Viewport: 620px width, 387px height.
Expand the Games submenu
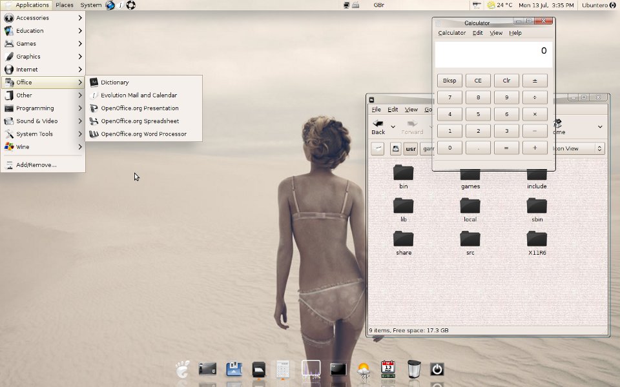tap(43, 43)
